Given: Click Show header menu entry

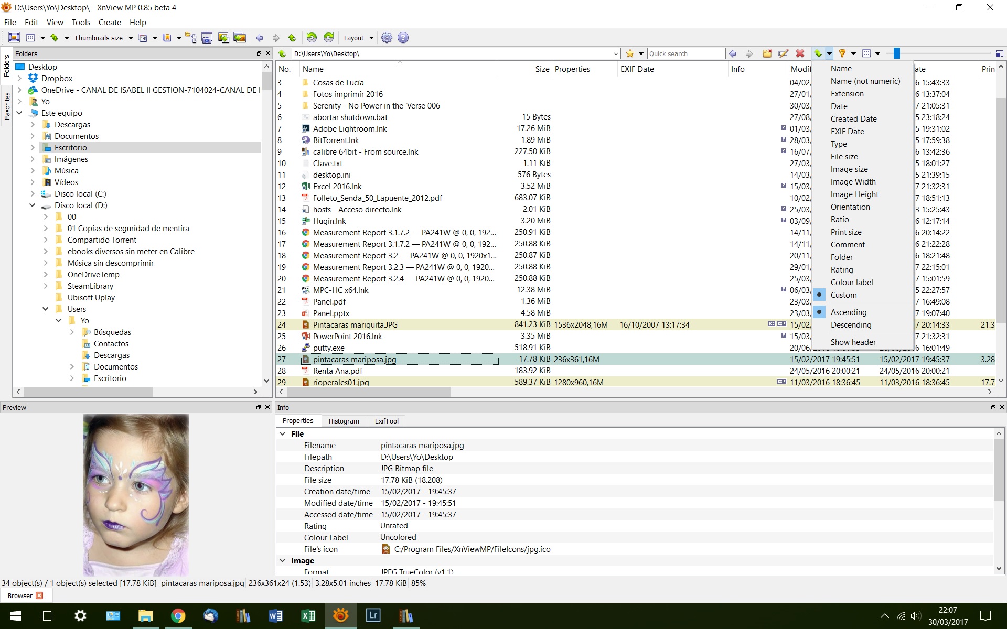Looking at the screenshot, I should 853,342.
